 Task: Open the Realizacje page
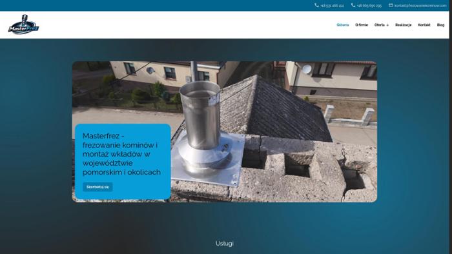404,25
